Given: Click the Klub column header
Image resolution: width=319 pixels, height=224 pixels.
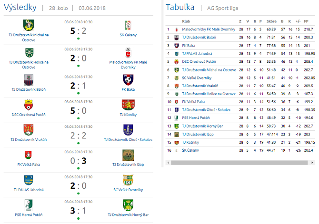Looking at the screenshot, I should pyautogui.click(x=186, y=21).
